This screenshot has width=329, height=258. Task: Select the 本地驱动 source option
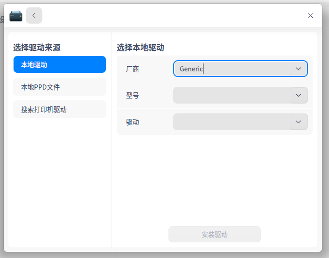click(x=60, y=65)
